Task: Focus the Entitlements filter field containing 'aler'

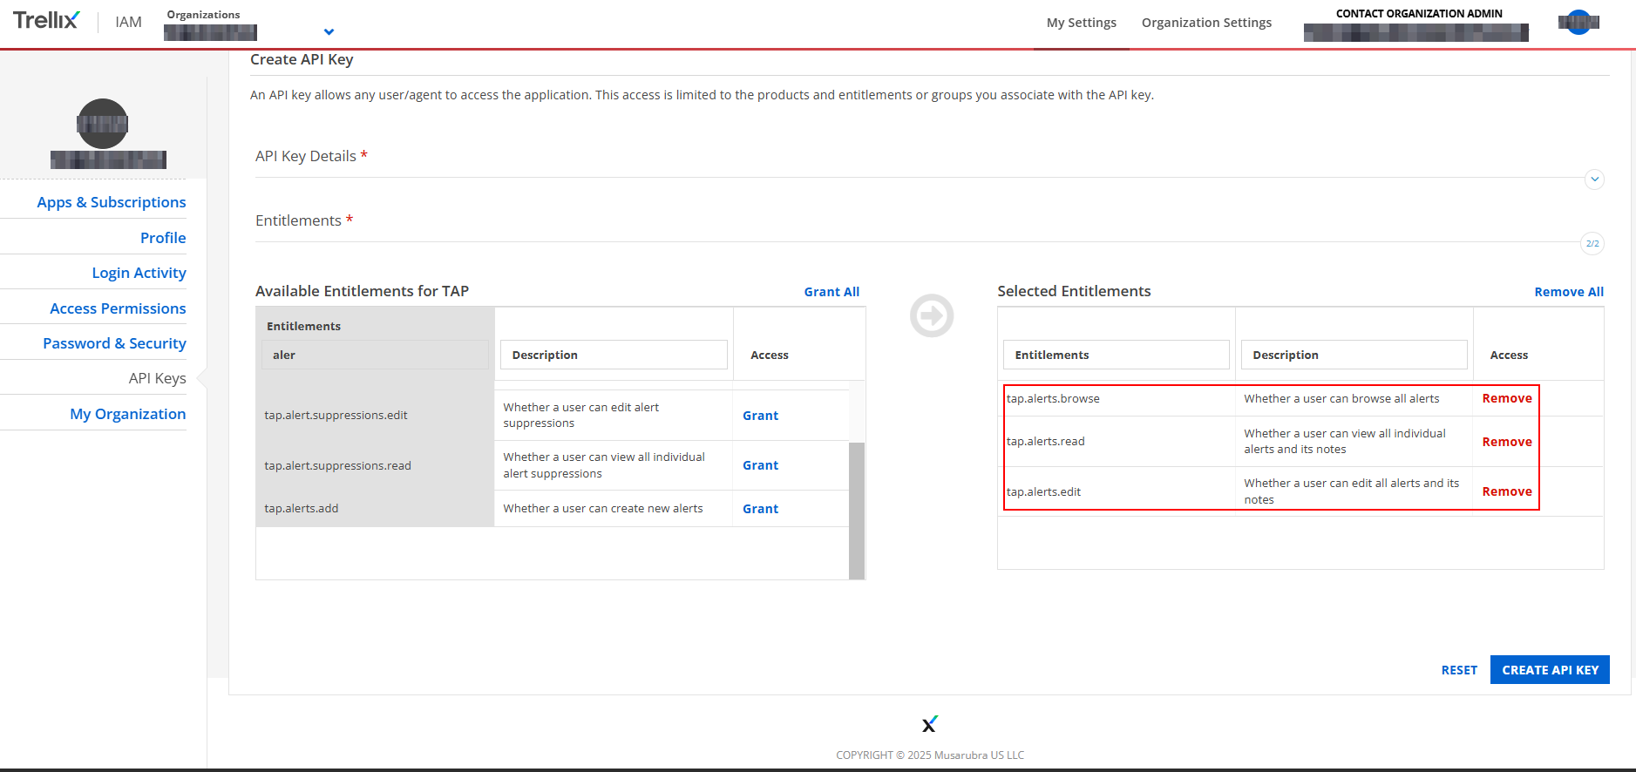Action: click(x=375, y=355)
